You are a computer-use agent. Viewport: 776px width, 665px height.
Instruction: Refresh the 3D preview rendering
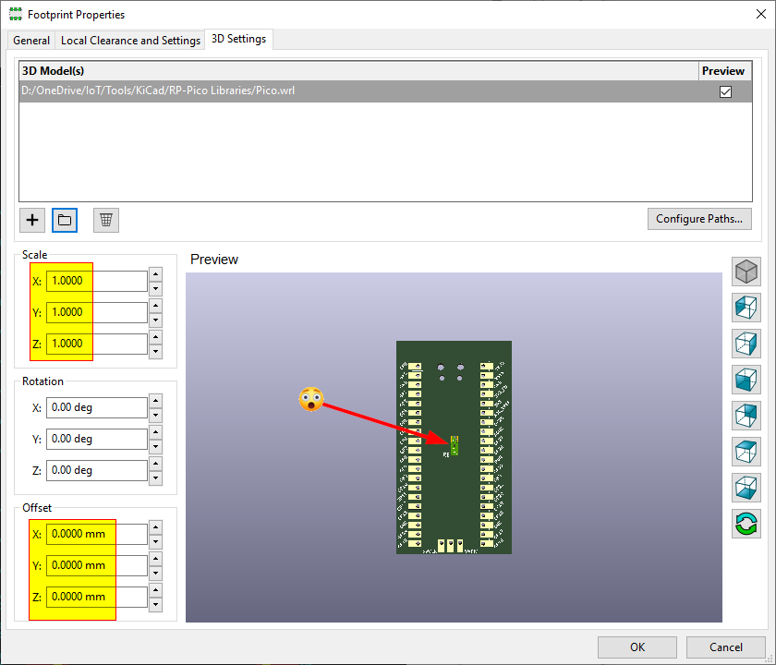coord(746,524)
